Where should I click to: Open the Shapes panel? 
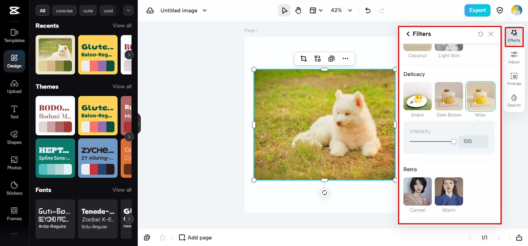tap(14, 138)
